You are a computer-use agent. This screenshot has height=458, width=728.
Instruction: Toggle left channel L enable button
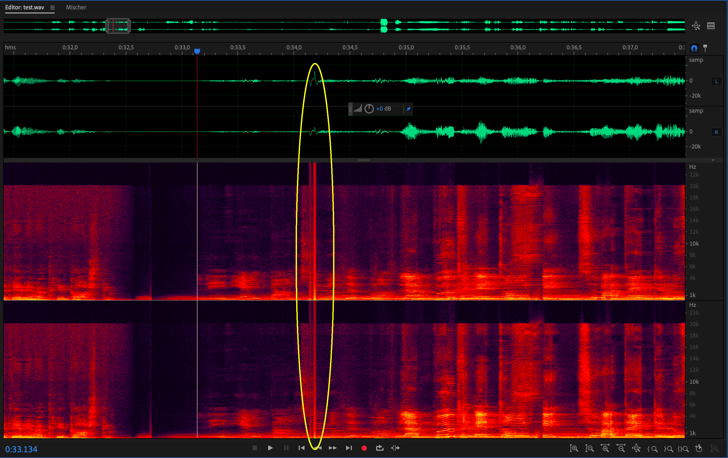coord(716,81)
